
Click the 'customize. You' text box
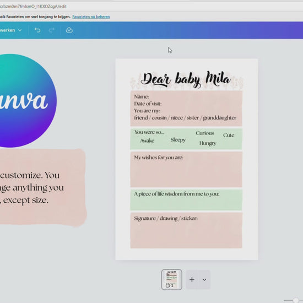click(32, 188)
